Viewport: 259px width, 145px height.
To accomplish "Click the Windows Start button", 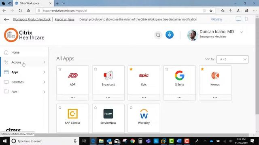I will click(5, 141).
